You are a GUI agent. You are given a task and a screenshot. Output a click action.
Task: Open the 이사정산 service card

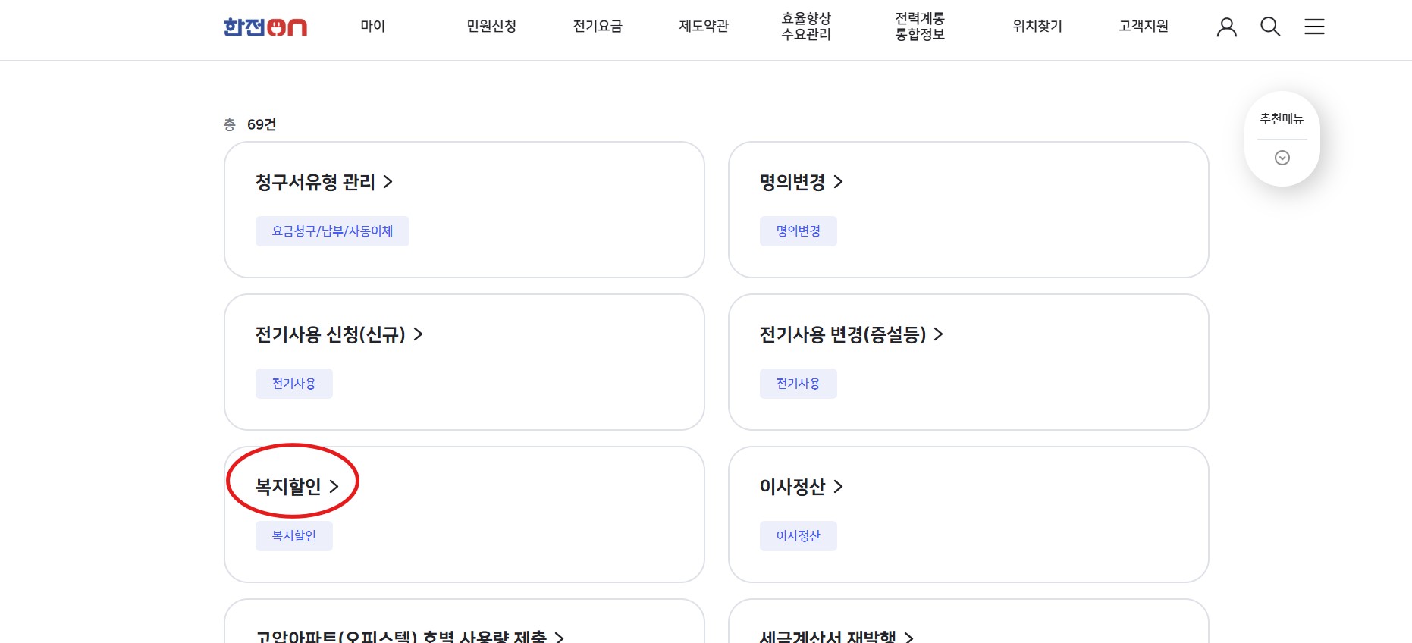[968, 514]
